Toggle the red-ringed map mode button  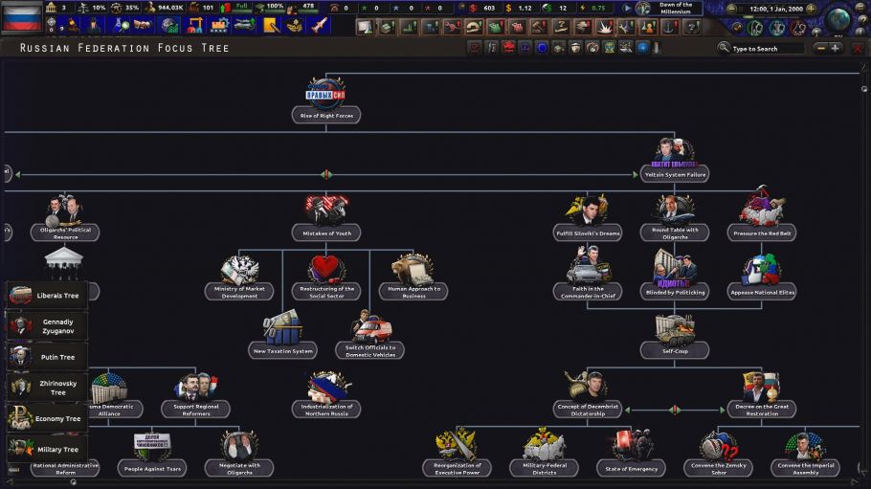pyautogui.click(x=799, y=27)
